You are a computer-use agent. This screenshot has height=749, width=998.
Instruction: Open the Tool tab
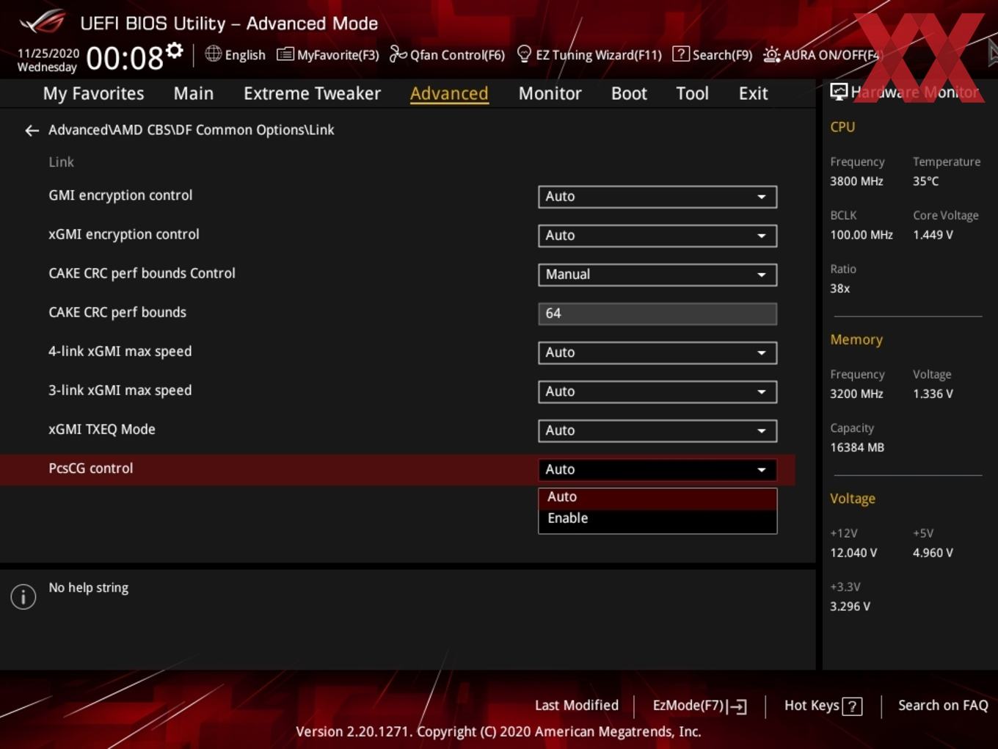[x=692, y=93]
